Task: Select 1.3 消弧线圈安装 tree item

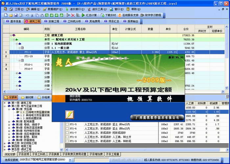Action: tap(31, 118)
